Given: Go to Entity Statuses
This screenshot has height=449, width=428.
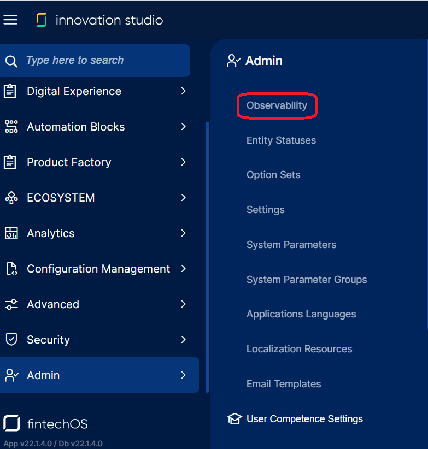Looking at the screenshot, I should click(281, 140).
